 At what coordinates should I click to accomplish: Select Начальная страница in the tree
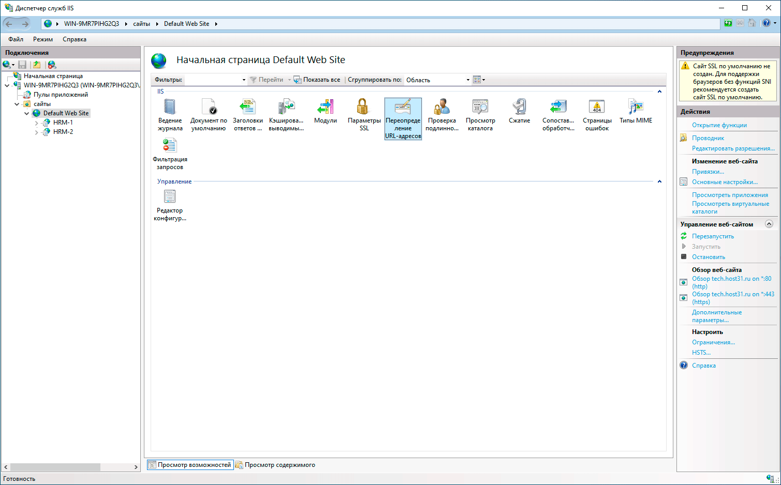[x=53, y=76]
